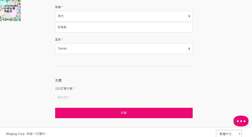252x137 pixels.
Task: Click the red asterisk beside 您的訂閱方案
Action: [74, 89]
